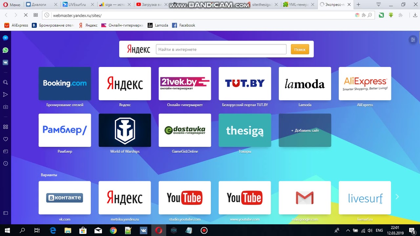The height and width of the screenshot is (236, 420).
Task: Open the sidebar send/flow arrow icon
Action: (5, 94)
